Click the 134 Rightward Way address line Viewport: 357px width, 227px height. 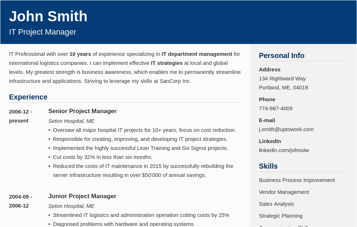click(x=282, y=78)
